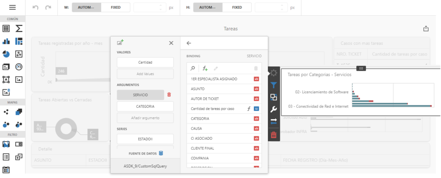The width and height of the screenshot is (441, 178).
Task: Set height mode to FIXED
Action: click(x=237, y=8)
